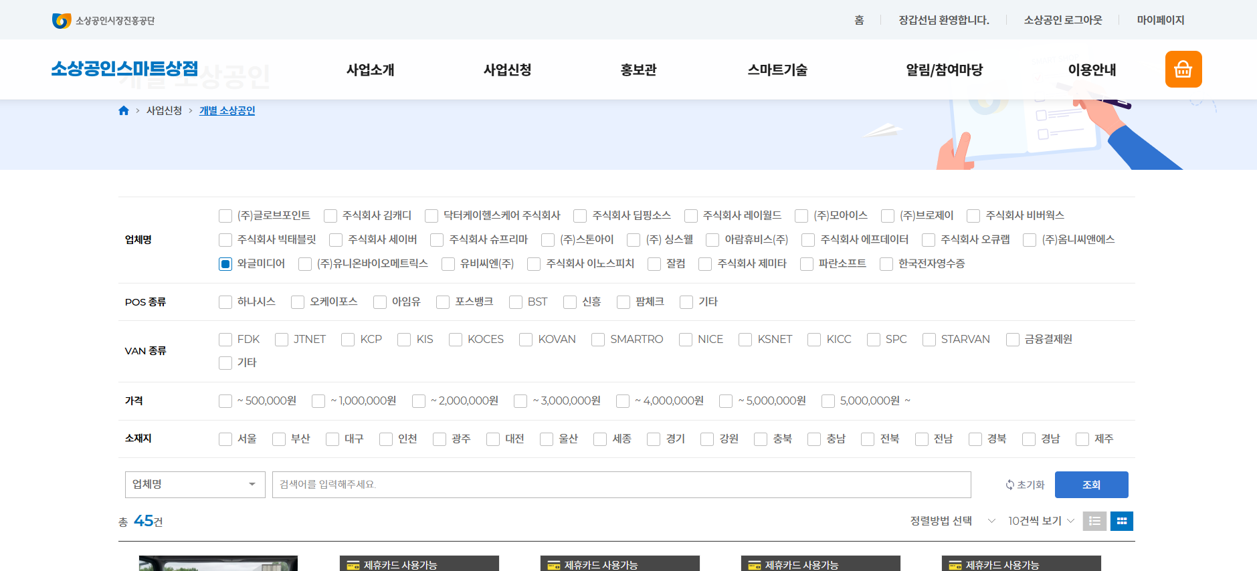Select the 한국전자영수증 checkbox
1257x571 pixels.
[x=886, y=264]
